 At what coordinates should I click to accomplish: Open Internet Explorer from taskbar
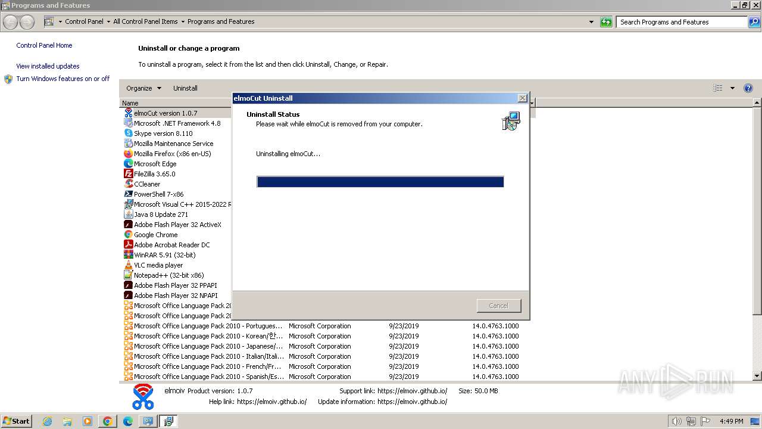(x=48, y=421)
